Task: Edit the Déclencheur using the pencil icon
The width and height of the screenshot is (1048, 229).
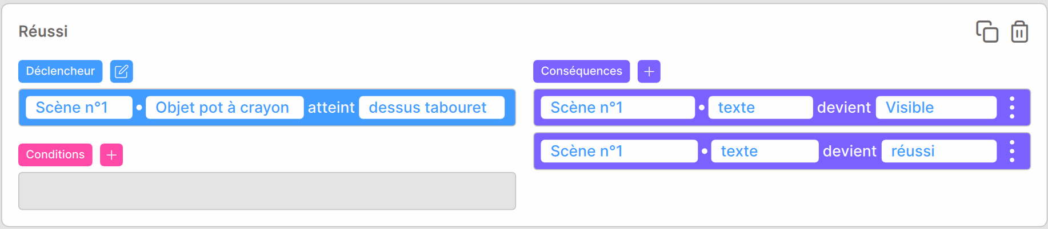Action: click(121, 71)
